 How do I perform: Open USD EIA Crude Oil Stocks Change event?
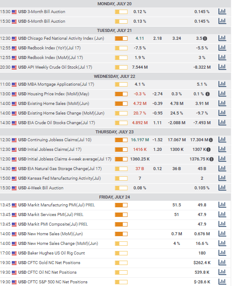57,123
